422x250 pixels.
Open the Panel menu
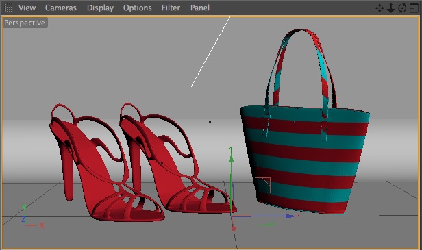[x=200, y=8]
